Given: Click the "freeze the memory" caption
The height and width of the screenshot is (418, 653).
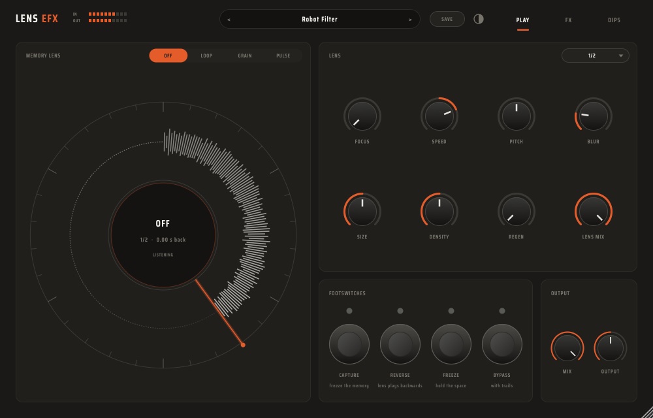Looking at the screenshot, I should 349,386.
